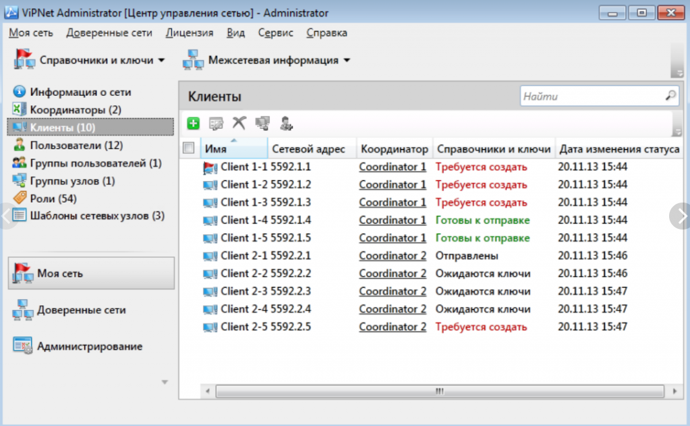Image resolution: width=690 pixels, height=426 pixels.
Task: Click the horizontal scrollbar thumb
Action: (440, 391)
